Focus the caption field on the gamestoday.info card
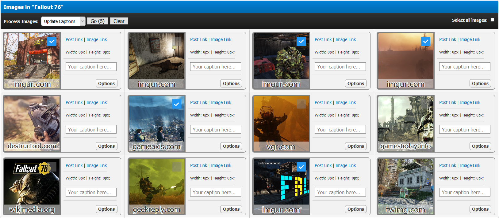Image resolution: width=499 pixels, height=218 pixels. pyautogui.click(x=465, y=129)
